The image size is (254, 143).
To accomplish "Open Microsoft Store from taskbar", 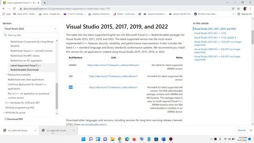I will tap(156, 139).
